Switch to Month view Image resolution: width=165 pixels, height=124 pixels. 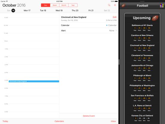(64, 5)
